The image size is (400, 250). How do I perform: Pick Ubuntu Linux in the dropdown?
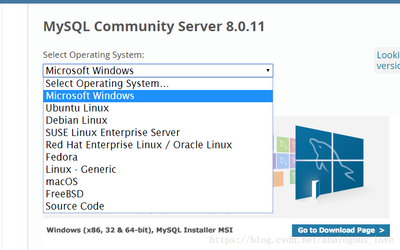point(77,108)
